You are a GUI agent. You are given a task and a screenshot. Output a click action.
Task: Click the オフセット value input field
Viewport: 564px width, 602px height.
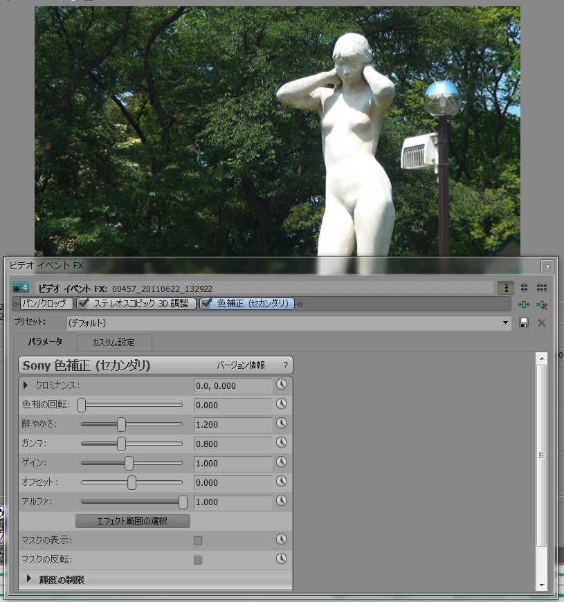[233, 483]
